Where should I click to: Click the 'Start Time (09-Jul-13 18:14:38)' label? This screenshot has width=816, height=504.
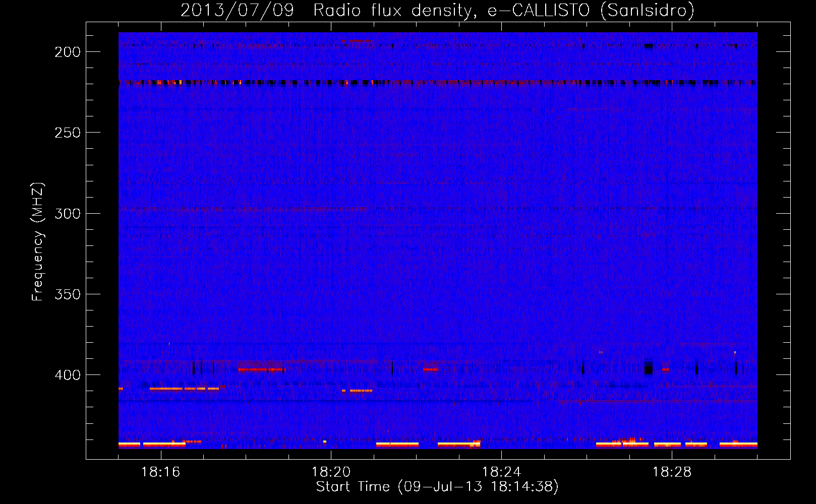pos(437,487)
